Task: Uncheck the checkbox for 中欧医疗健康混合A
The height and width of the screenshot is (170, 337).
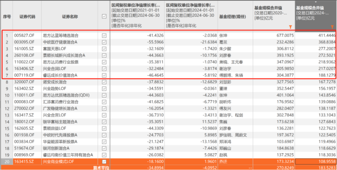Action: pyautogui.click(x=104, y=42)
